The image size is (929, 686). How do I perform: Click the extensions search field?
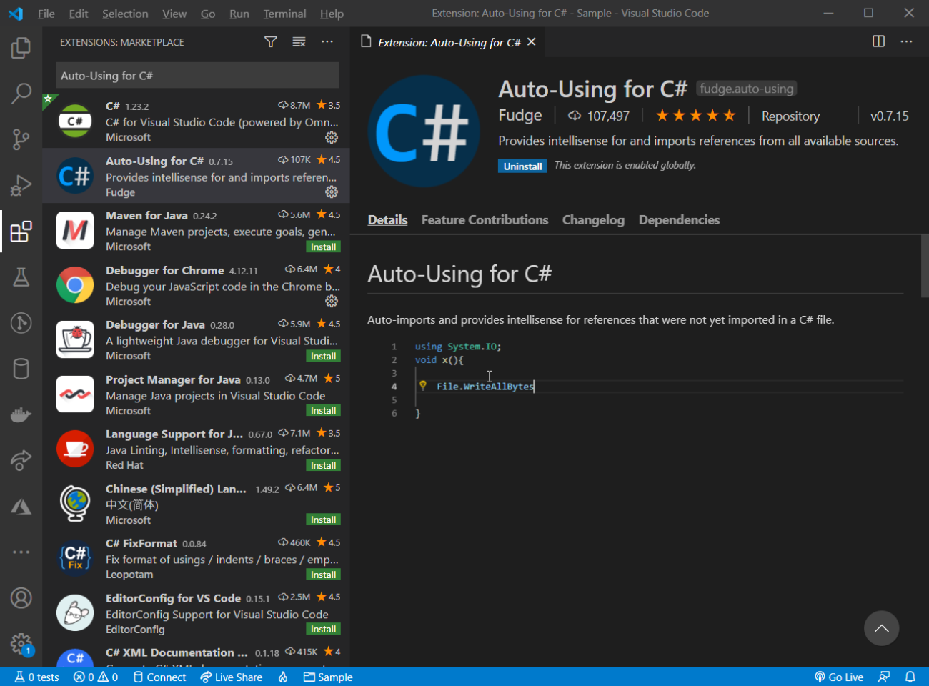198,75
